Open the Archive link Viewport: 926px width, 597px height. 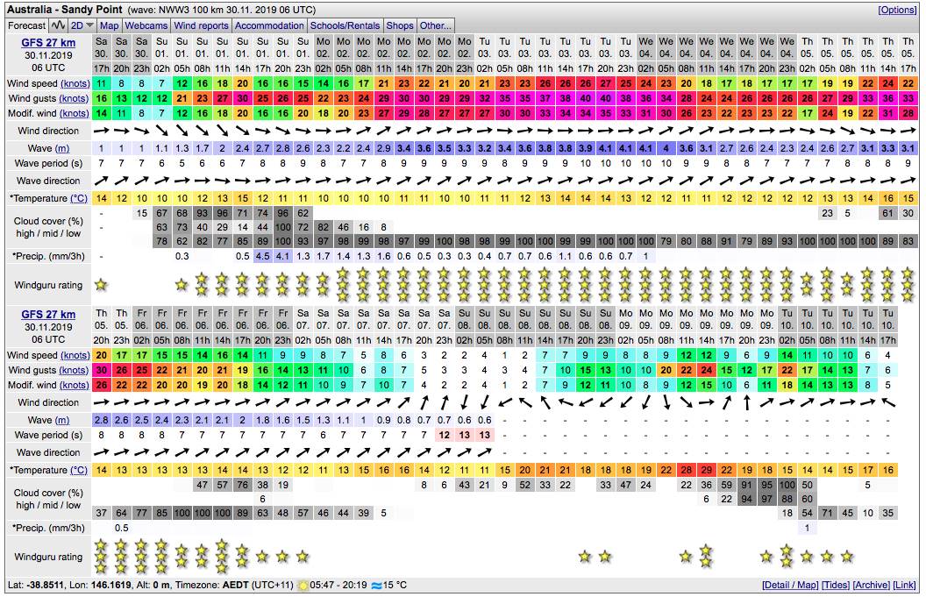[x=872, y=585]
